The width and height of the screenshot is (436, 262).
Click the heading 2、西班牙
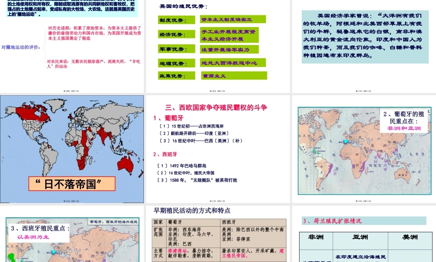(x=165, y=154)
